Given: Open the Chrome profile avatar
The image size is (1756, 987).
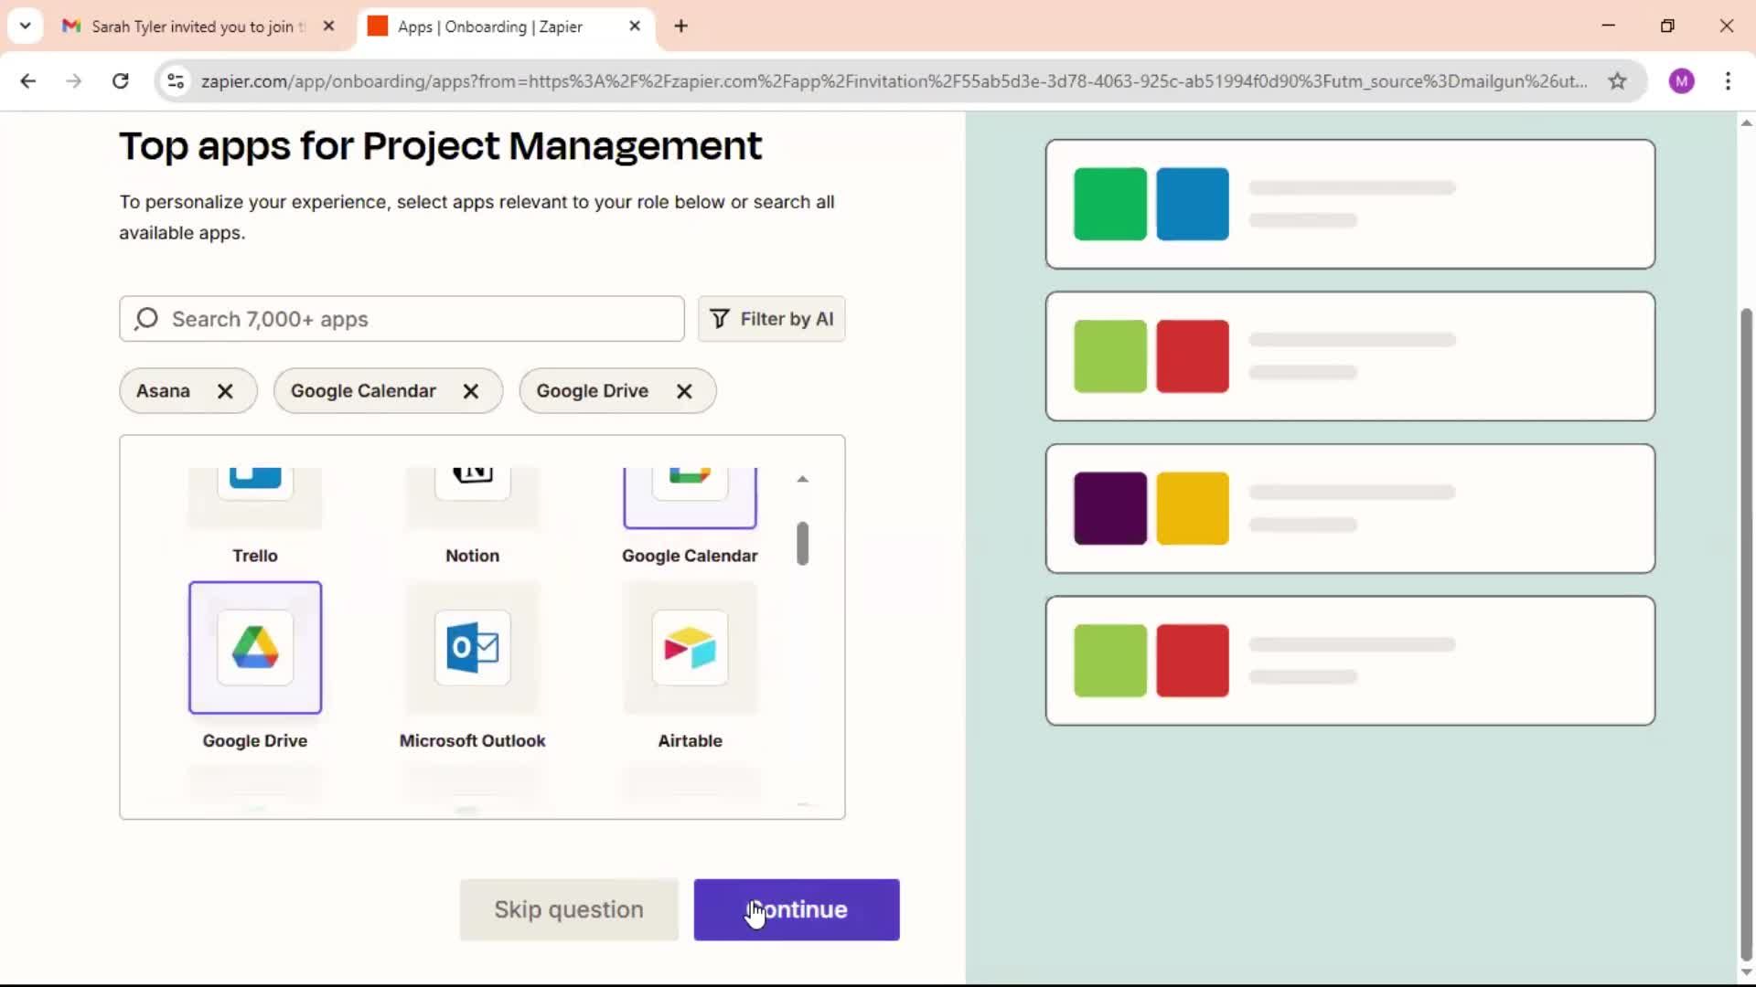Looking at the screenshot, I should click(x=1682, y=81).
